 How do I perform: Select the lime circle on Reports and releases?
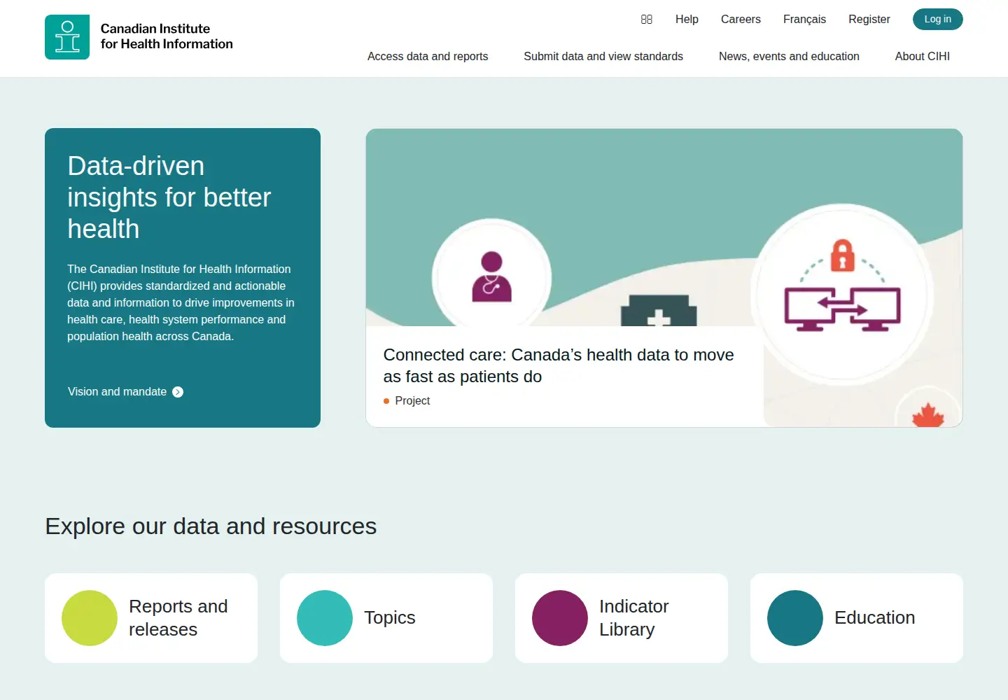point(90,618)
